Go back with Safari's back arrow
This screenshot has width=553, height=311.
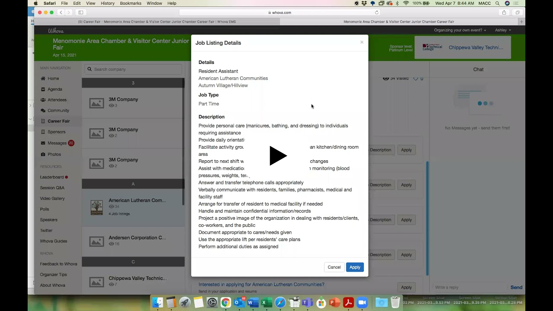tap(61, 13)
